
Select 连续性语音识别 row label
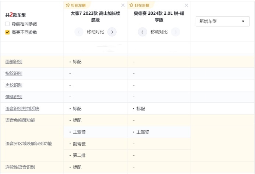point(20,167)
